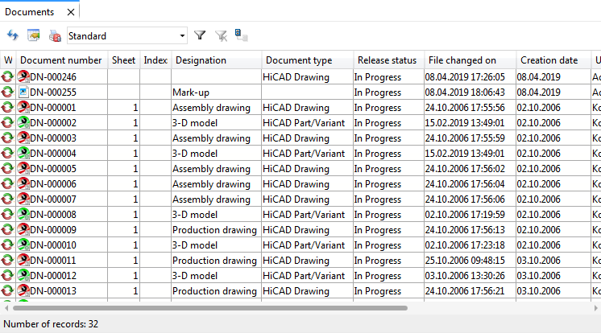Click the print list toolbar icon
This screenshot has height=333, width=601.
click(55, 35)
